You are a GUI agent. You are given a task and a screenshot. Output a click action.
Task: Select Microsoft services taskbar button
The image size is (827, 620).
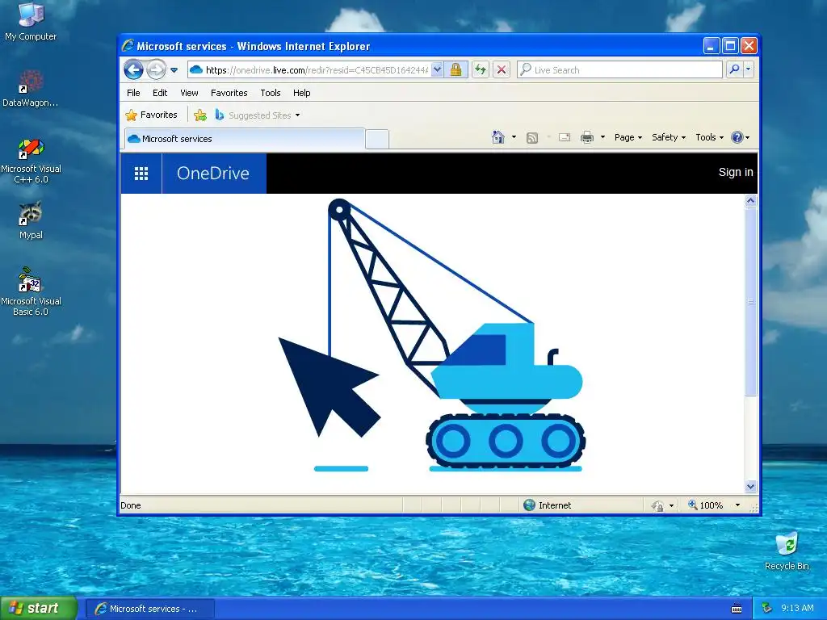pyautogui.click(x=149, y=609)
